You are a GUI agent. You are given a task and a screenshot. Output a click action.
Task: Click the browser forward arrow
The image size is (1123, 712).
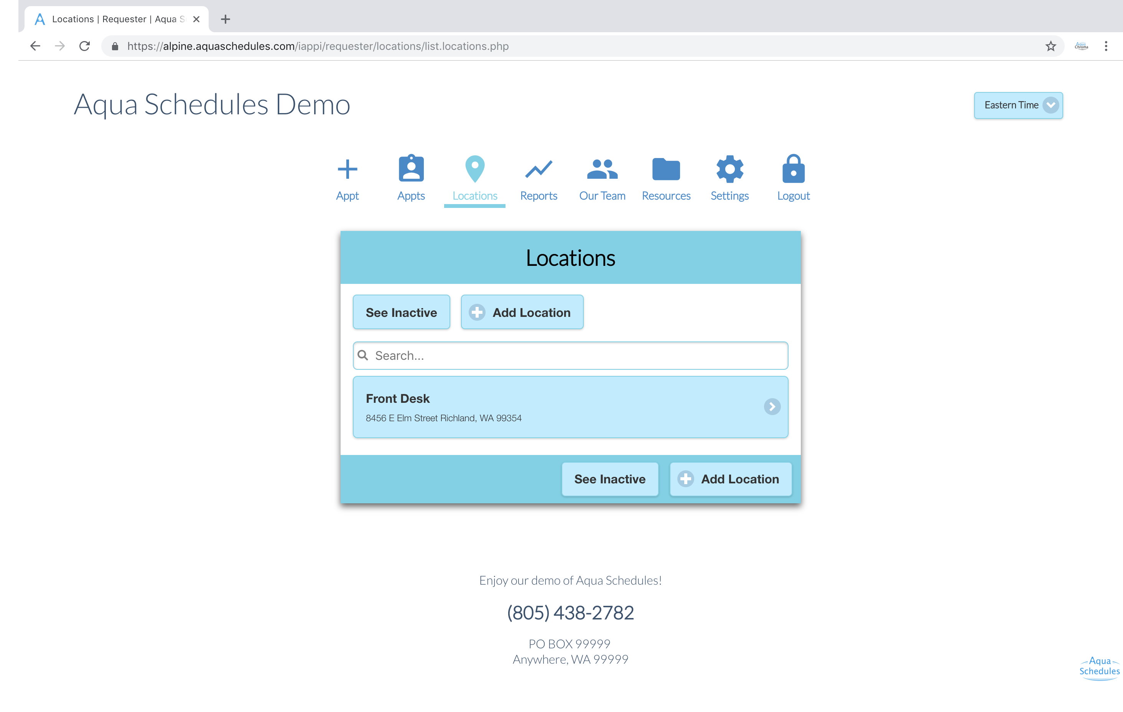coord(60,46)
